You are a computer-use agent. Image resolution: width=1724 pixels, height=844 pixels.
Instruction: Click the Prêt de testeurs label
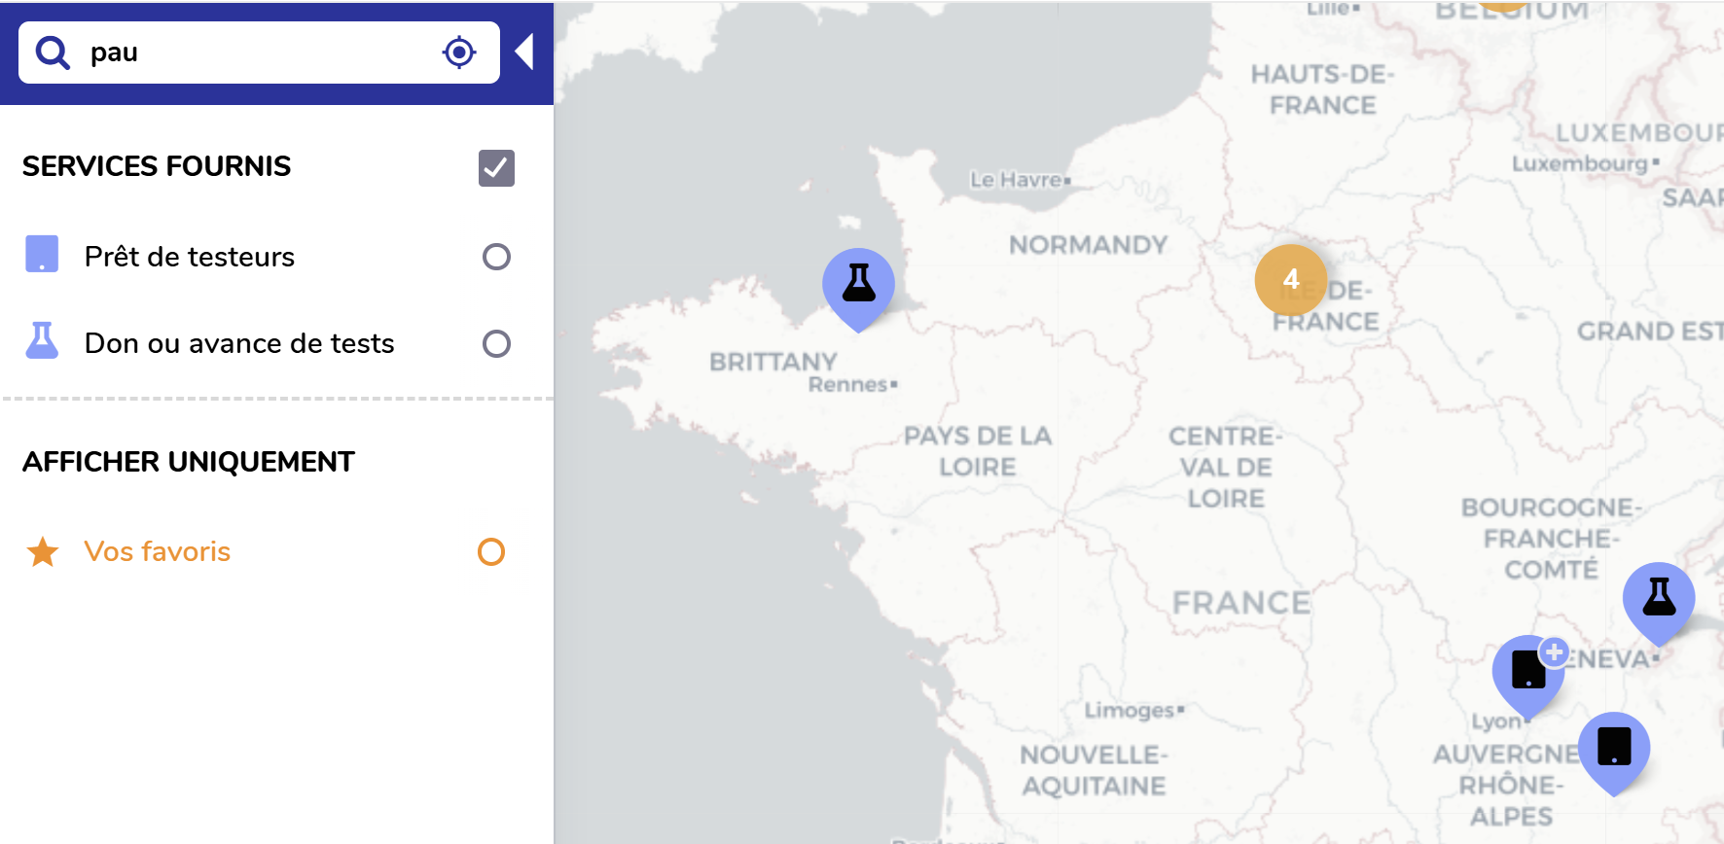click(190, 257)
